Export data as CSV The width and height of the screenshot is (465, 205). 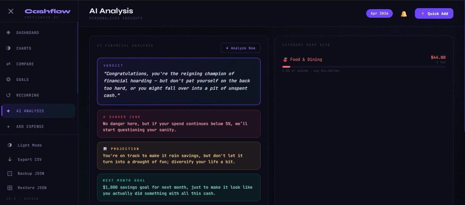[38, 159]
